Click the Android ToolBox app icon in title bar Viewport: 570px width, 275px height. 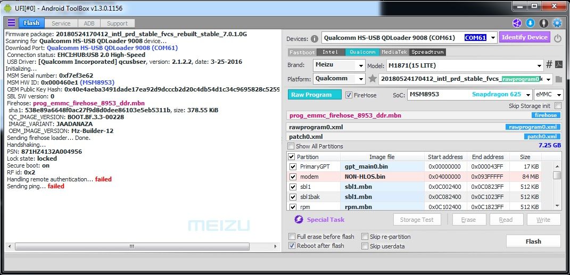(x=7, y=7)
